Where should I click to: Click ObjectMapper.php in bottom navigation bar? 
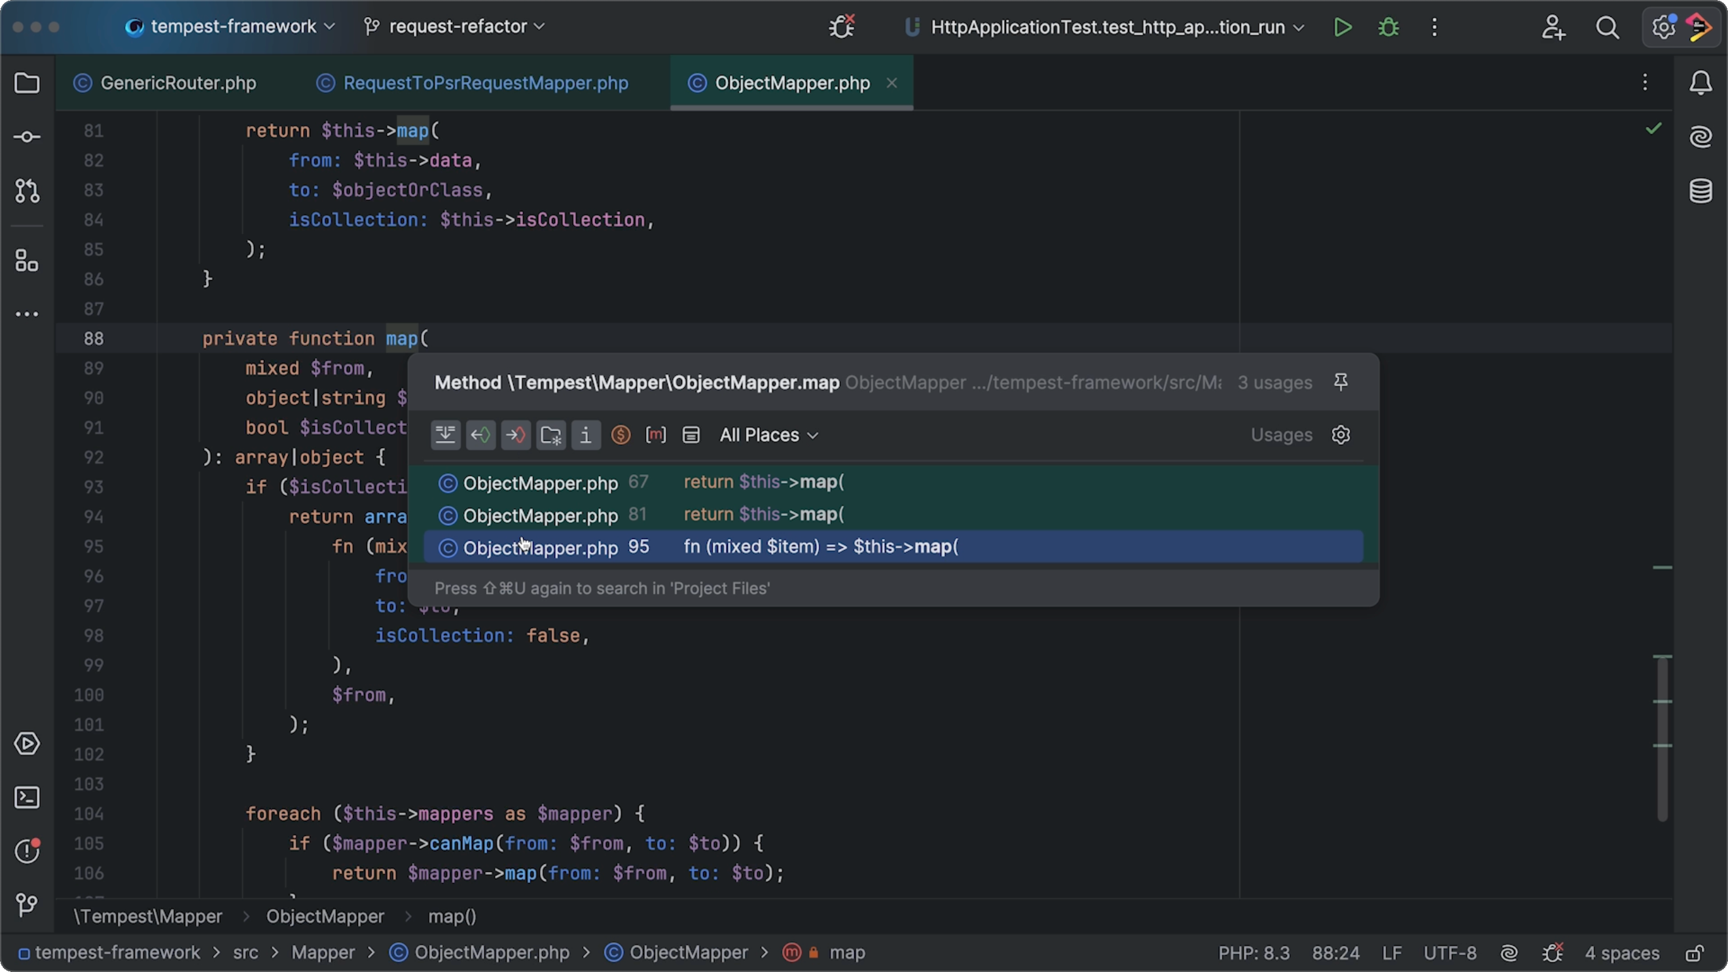492,952
